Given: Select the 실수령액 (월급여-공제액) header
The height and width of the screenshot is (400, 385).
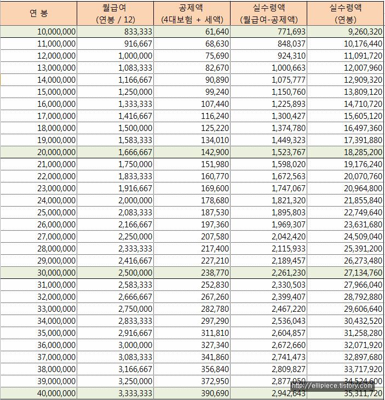Looking at the screenshot, I should [x=269, y=13].
